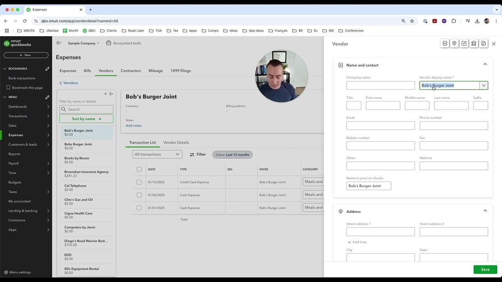Click the Email input field
The width and height of the screenshot is (502, 282).
(x=380, y=125)
